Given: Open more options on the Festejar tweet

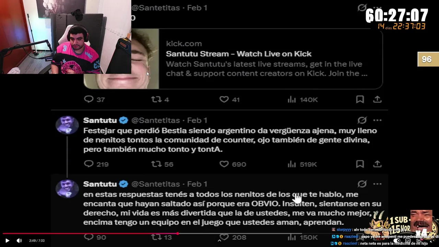Looking at the screenshot, I should coord(377,120).
